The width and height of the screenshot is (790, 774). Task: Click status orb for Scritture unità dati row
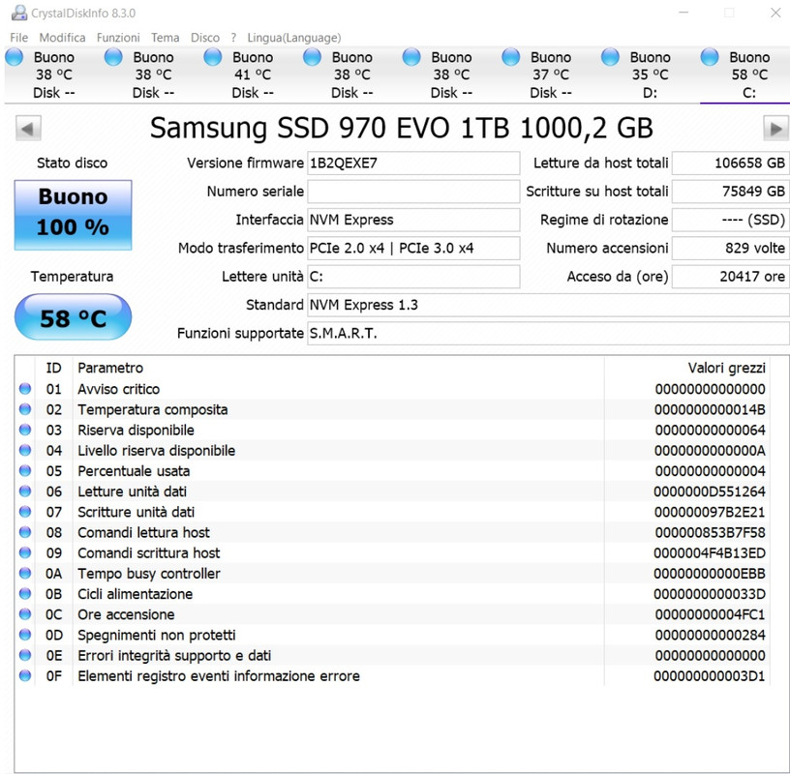tap(25, 512)
